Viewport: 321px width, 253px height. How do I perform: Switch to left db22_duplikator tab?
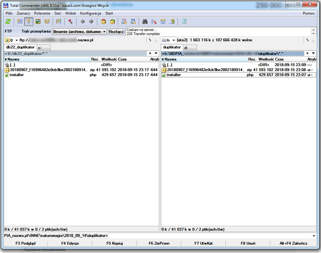tap(20, 47)
